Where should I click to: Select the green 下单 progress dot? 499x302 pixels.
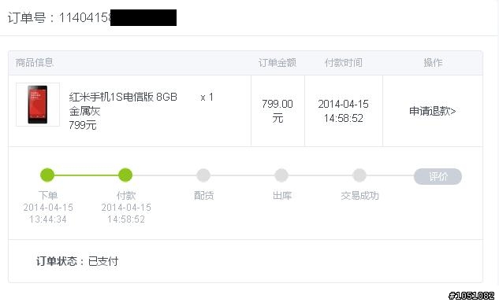point(47,175)
